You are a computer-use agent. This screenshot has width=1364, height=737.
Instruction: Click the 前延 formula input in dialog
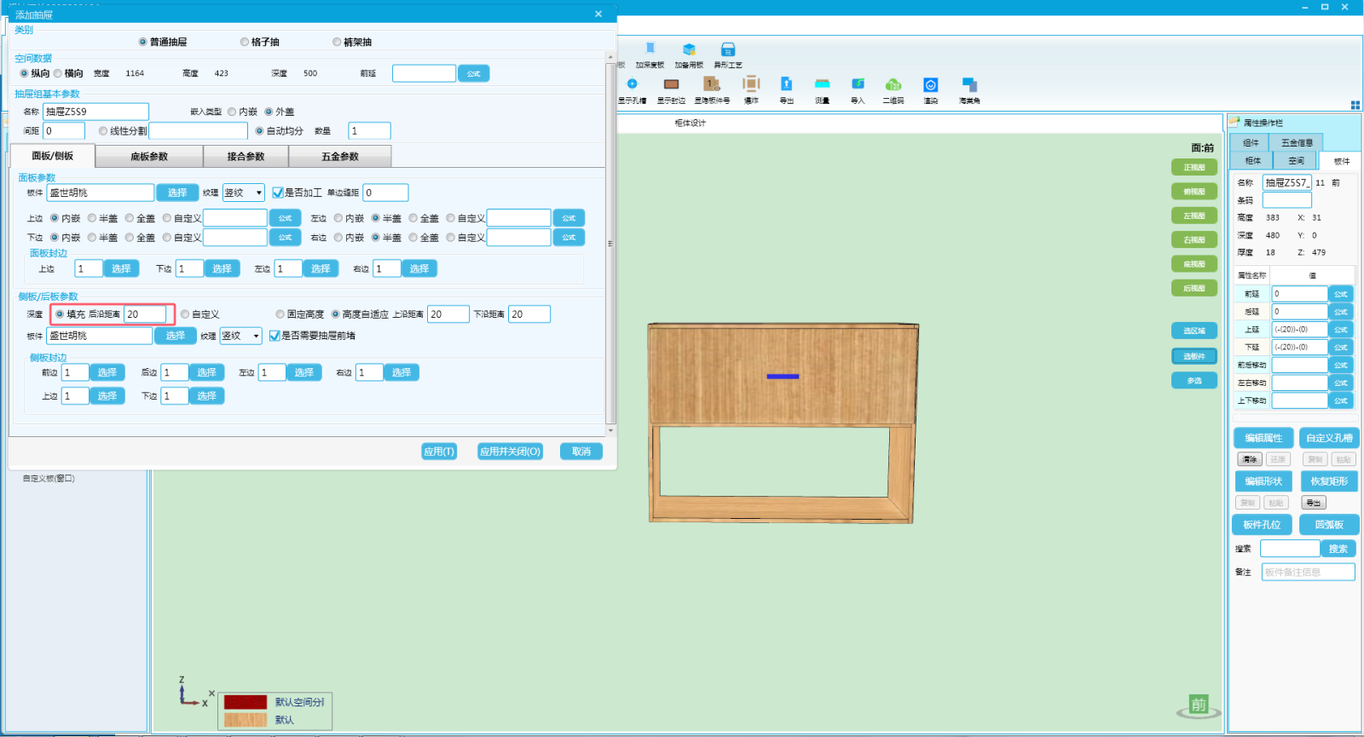(x=424, y=73)
